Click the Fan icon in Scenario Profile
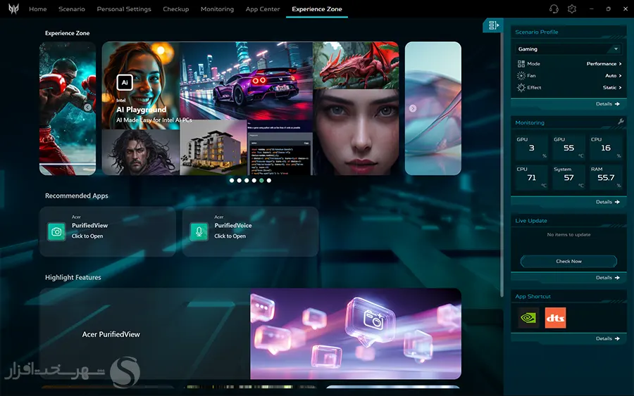634x396 pixels. coord(521,75)
